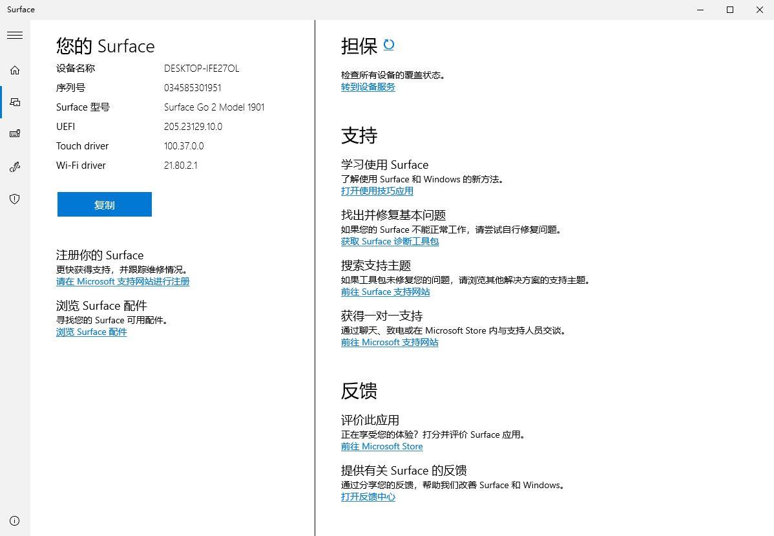Open the About info icon at sidebar bottom
Screen dimensions: 774x536
15,520
